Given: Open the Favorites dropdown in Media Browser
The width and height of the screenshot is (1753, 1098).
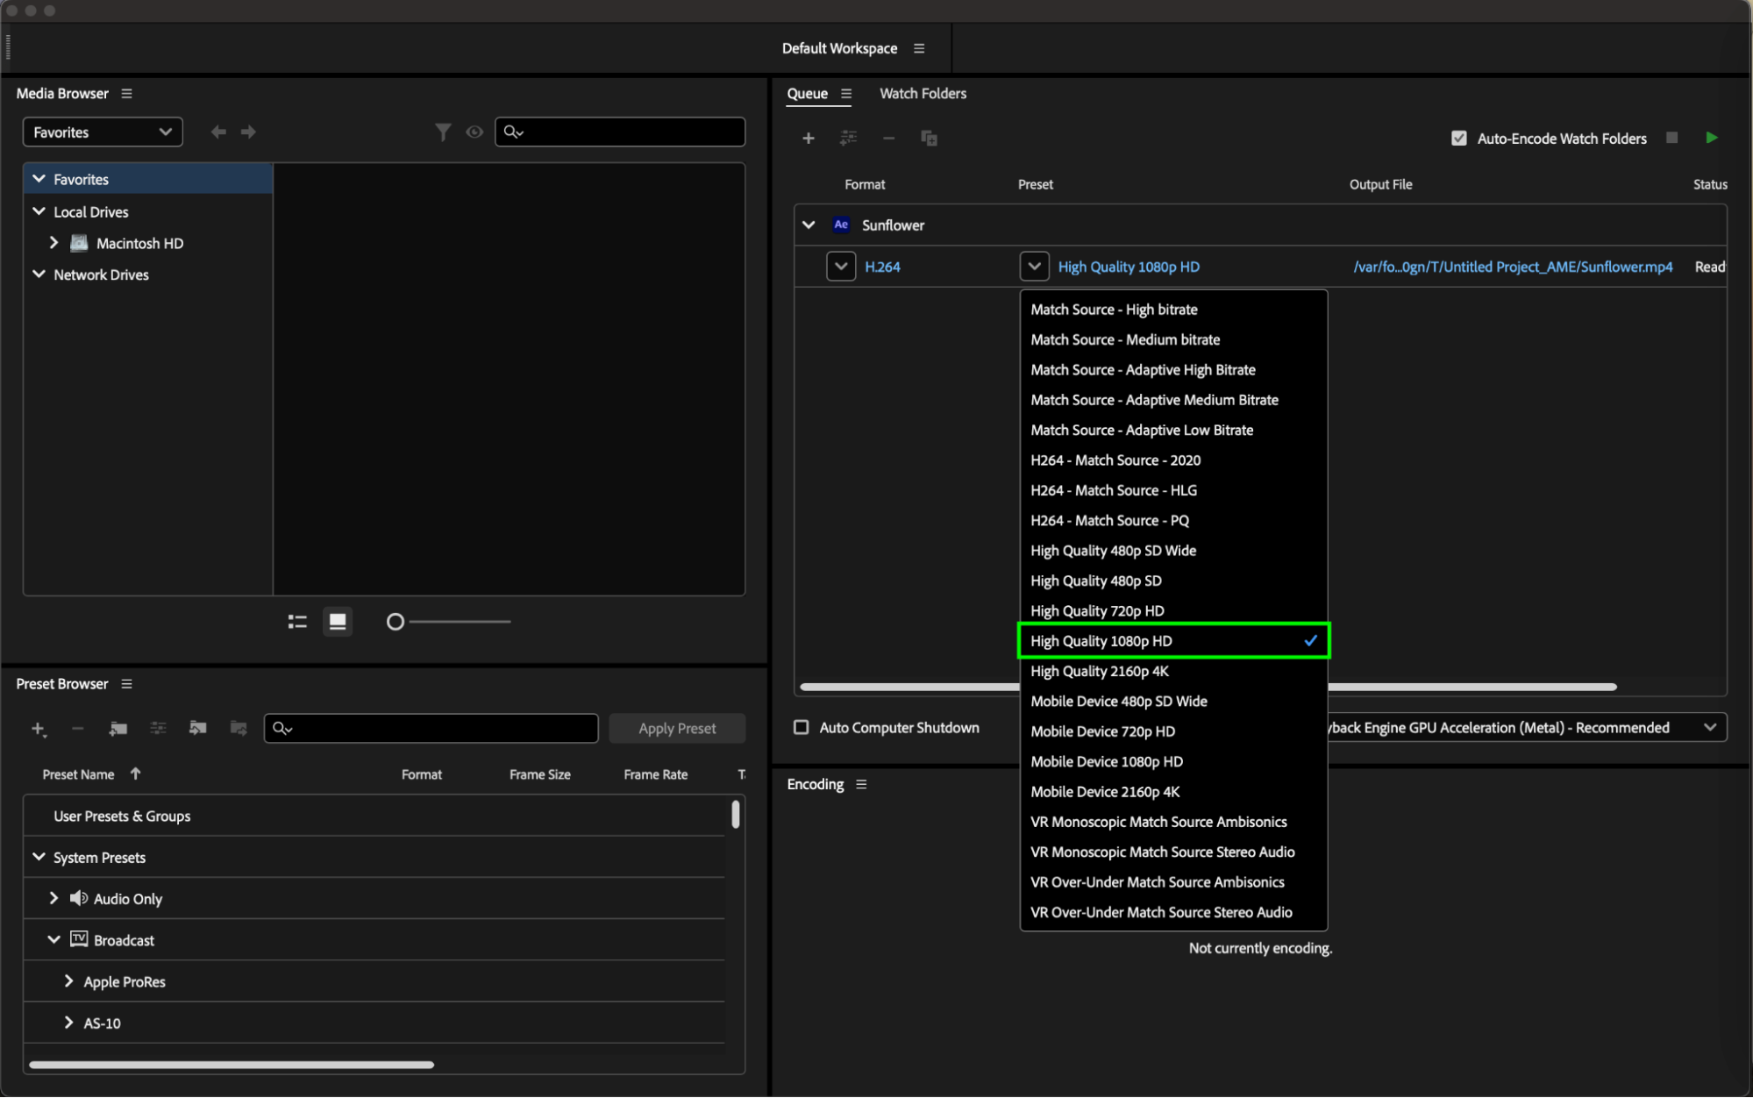Looking at the screenshot, I should click(102, 132).
